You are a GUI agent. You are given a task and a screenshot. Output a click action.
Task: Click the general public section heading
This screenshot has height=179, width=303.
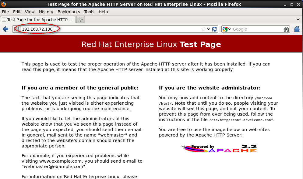click(x=80, y=88)
